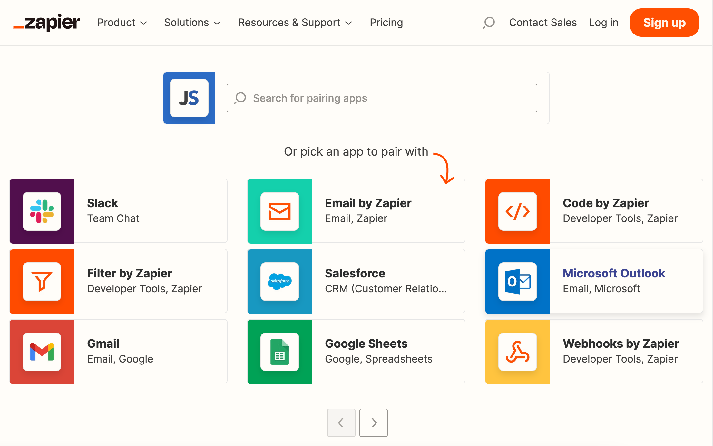This screenshot has height=446, width=713.
Task: Click 'Email, Google' category text
Action: click(x=120, y=359)
